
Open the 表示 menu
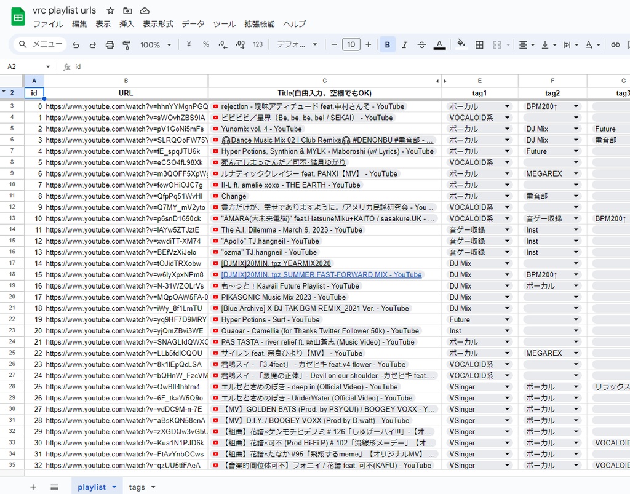103,24
